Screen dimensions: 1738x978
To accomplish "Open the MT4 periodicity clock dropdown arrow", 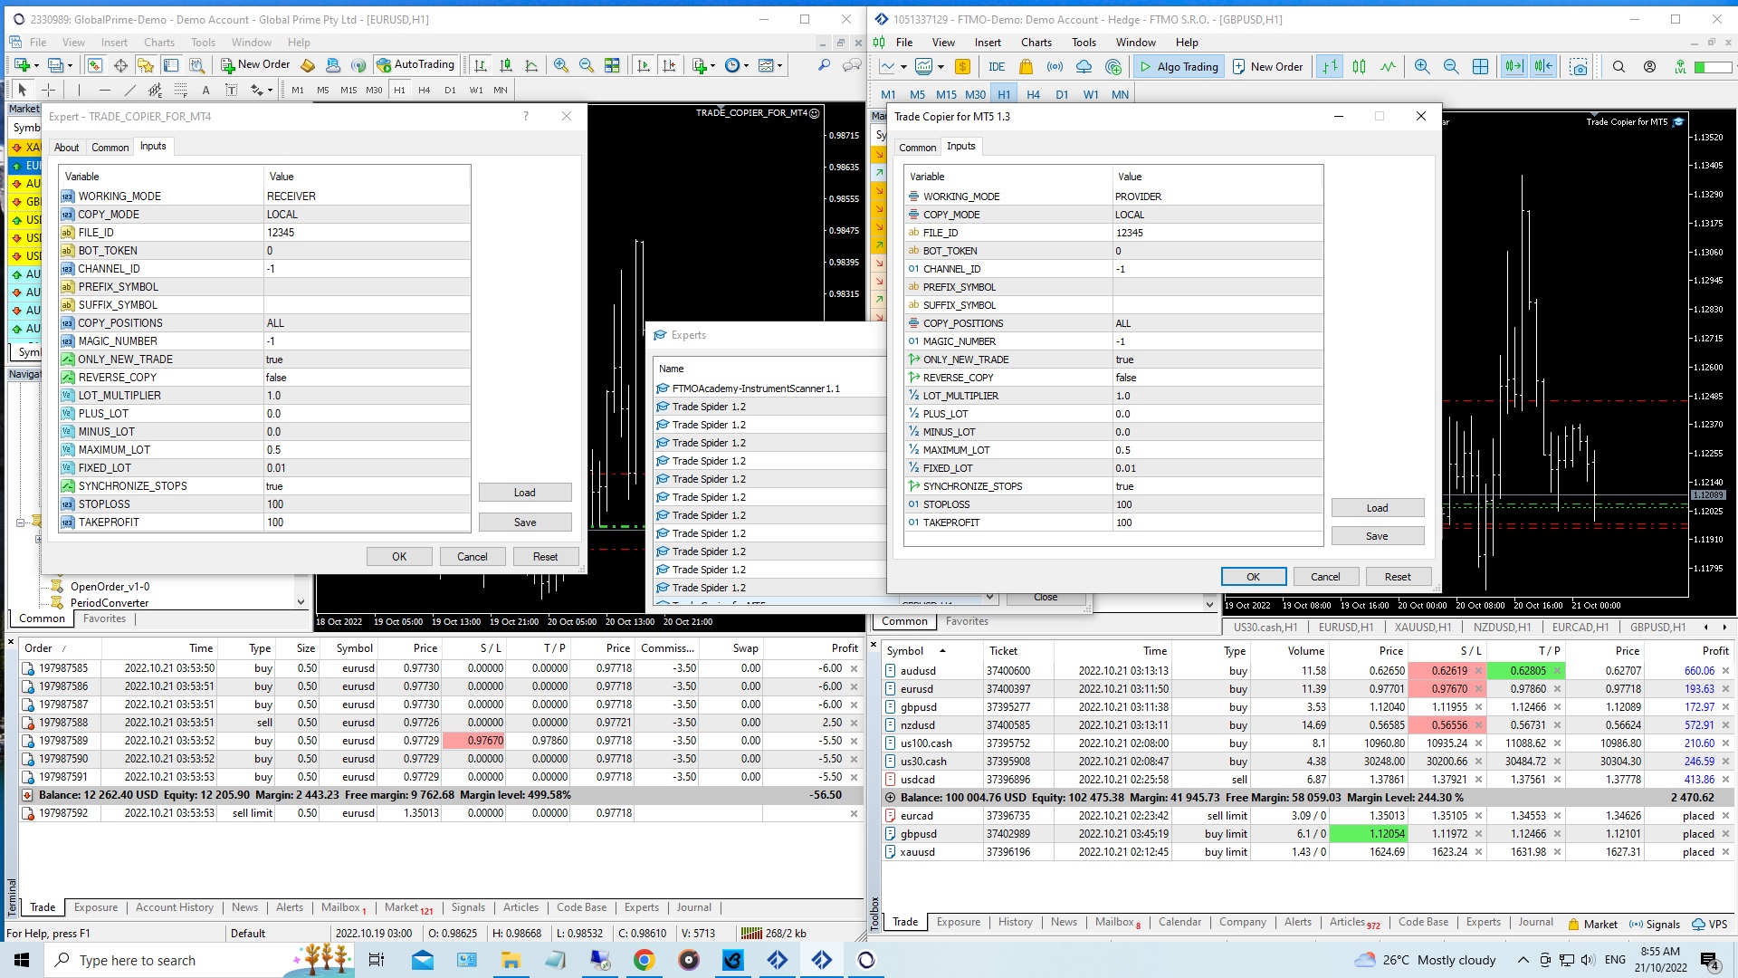I will (x=746, y=65).
